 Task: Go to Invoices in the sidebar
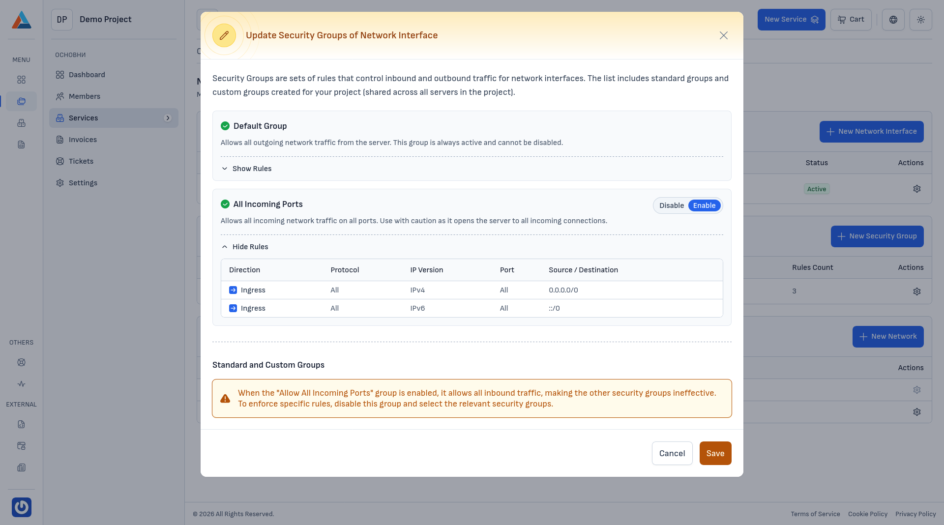coord(82,140)
